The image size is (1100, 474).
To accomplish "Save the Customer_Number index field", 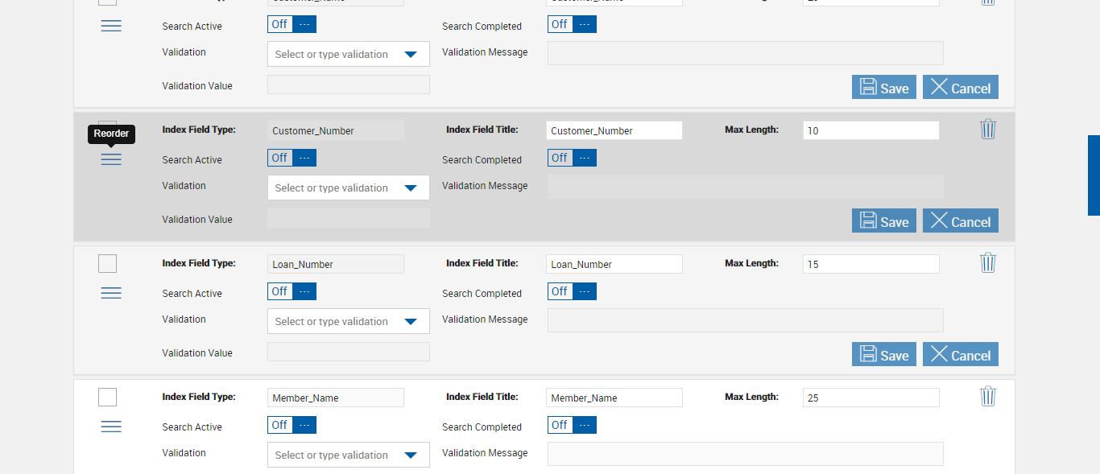I will (x=883, y=221).
